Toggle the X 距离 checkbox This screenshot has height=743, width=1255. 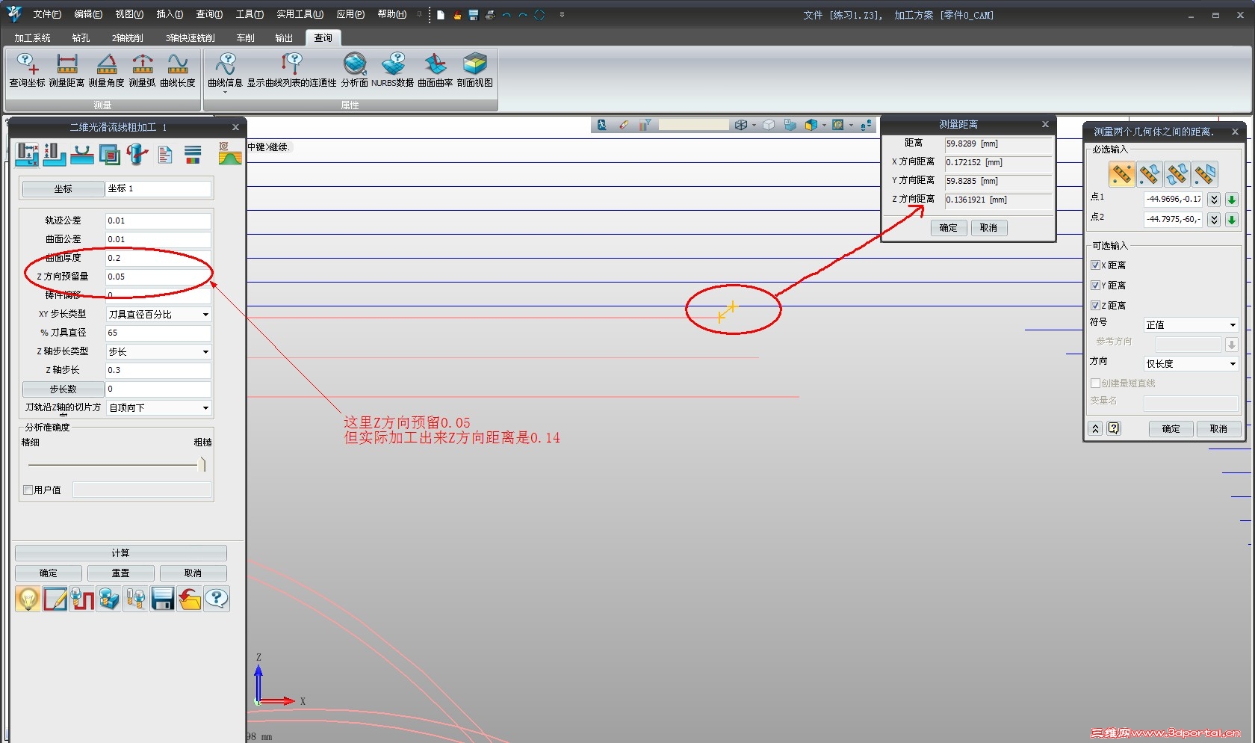1095,265
